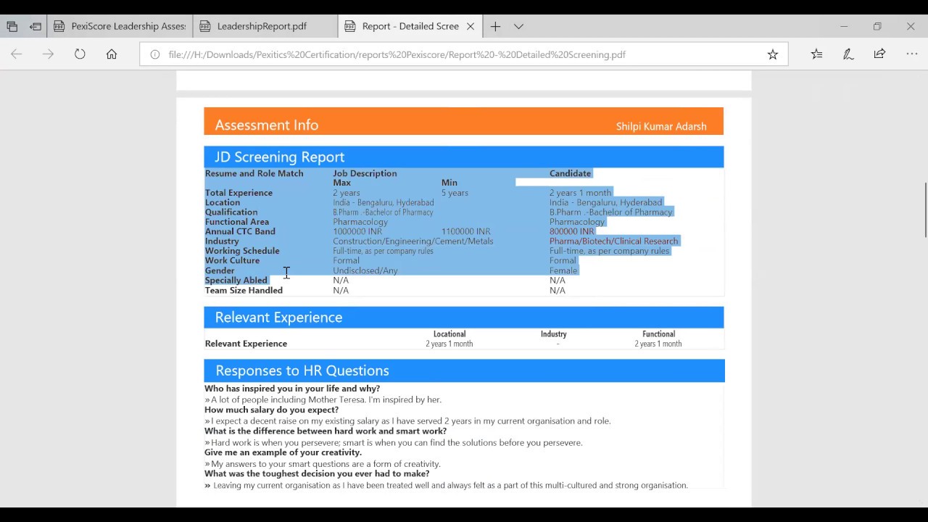
Task: Click the candidate's 800000 INR value
Action: pos(572,231)
